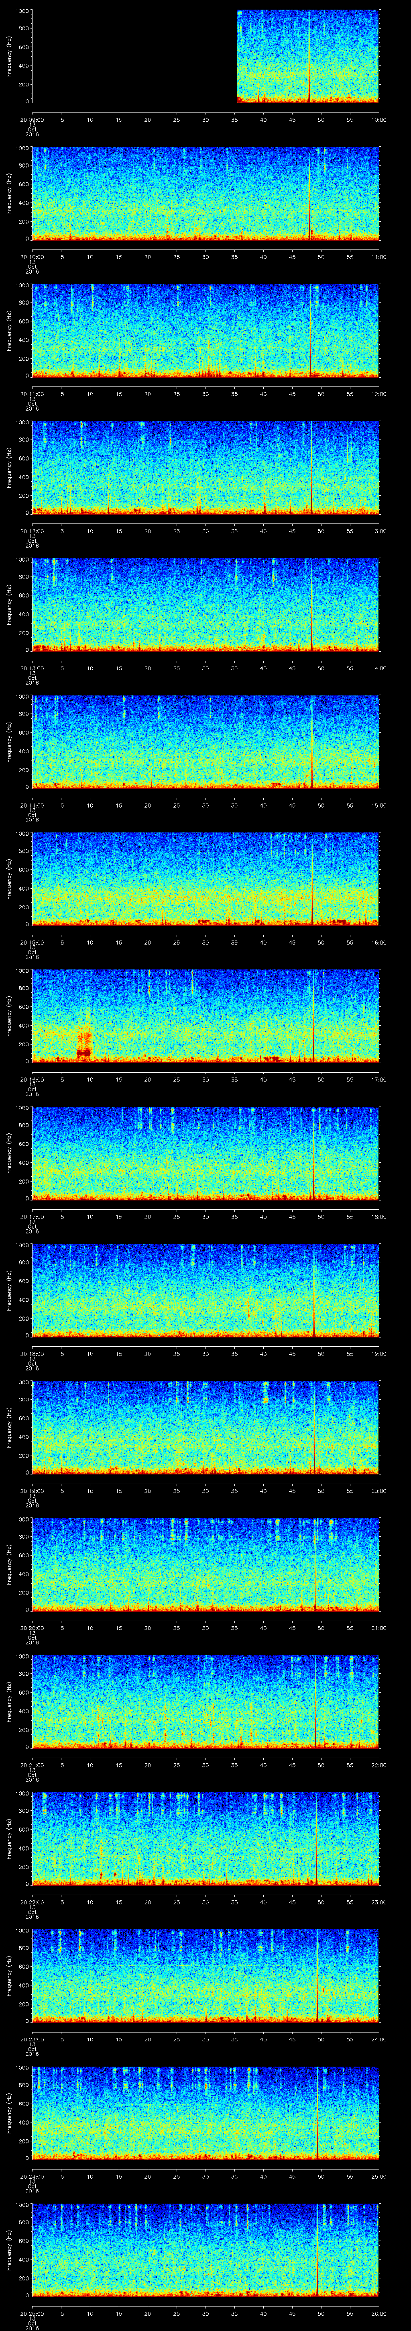Select the 20:25:00 start time label

pos(33,2314)
